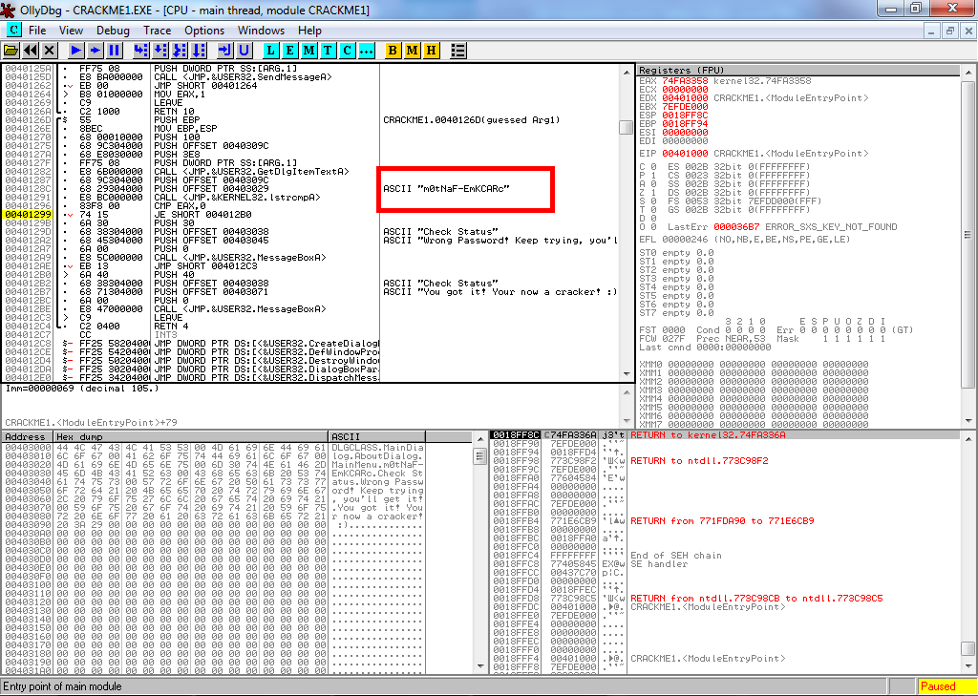
Task: Click the Open file toolbar icon
Action: pyautogui.click(x=11, y=50)
